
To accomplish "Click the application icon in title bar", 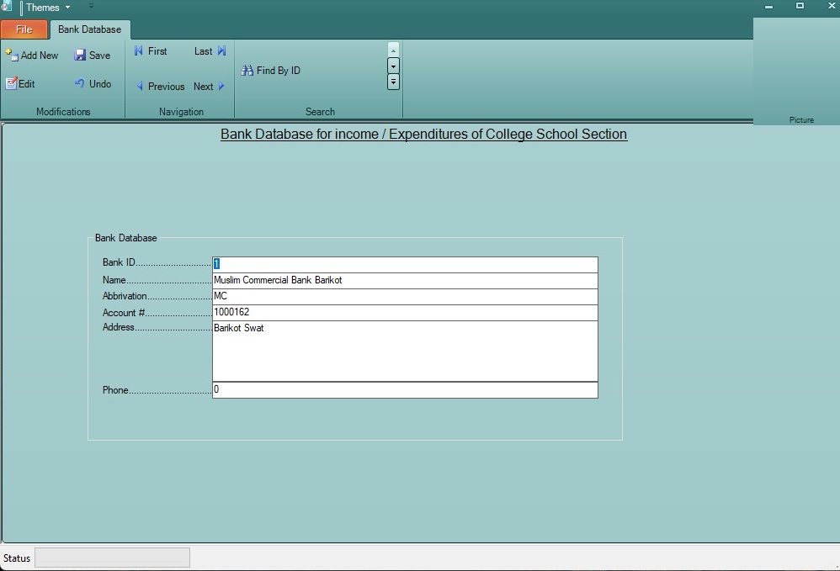I will click(8, 7).
